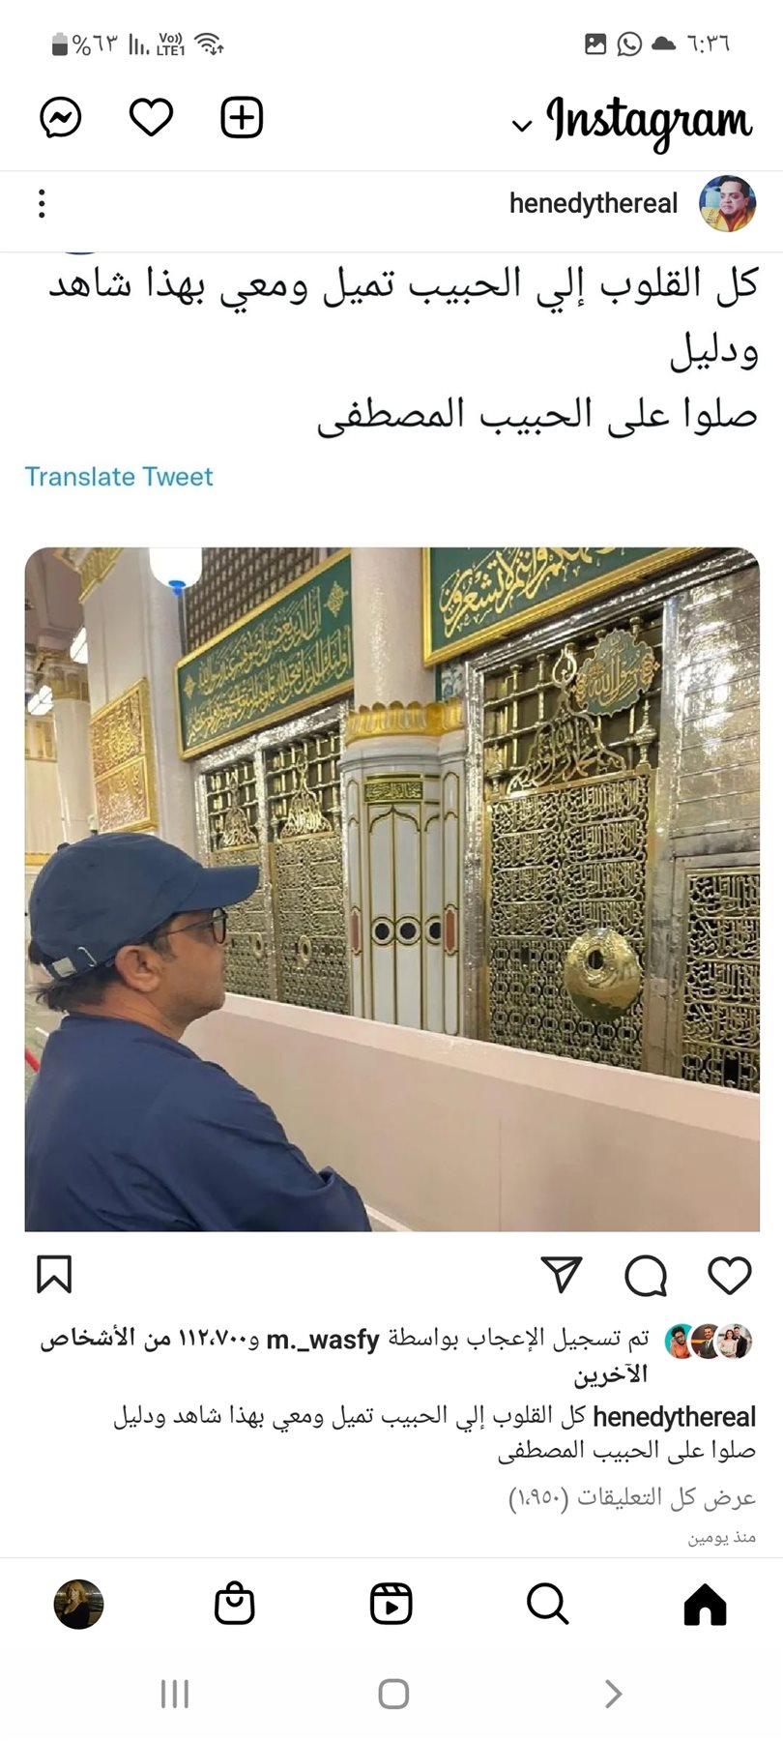Tap the create new post plus icon
Screen dimensions: 783x1741
pyautogui.click(x=242, y=118)
